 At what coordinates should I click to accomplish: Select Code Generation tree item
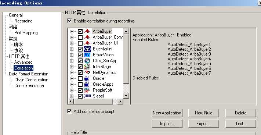[29, 86]
